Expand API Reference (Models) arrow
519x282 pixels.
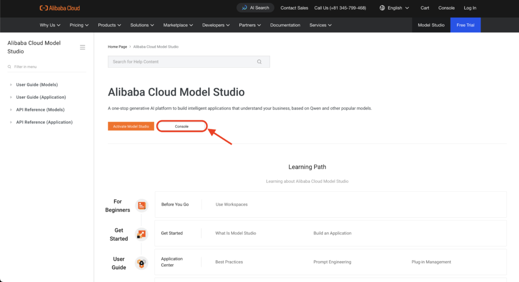(11, 110)
